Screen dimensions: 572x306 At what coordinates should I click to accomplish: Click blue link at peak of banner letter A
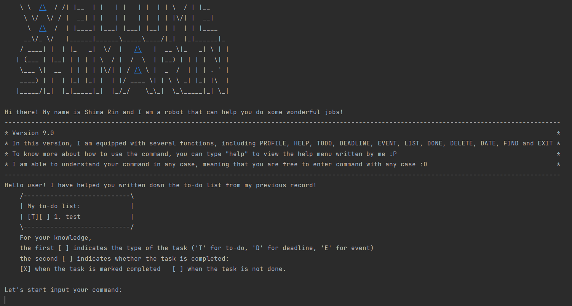pos(138,49)
